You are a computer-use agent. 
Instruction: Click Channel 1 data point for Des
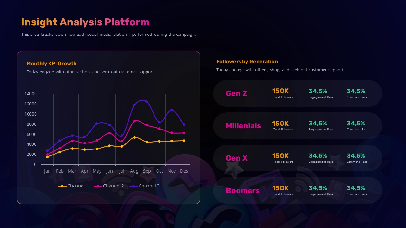pos(184,141)
